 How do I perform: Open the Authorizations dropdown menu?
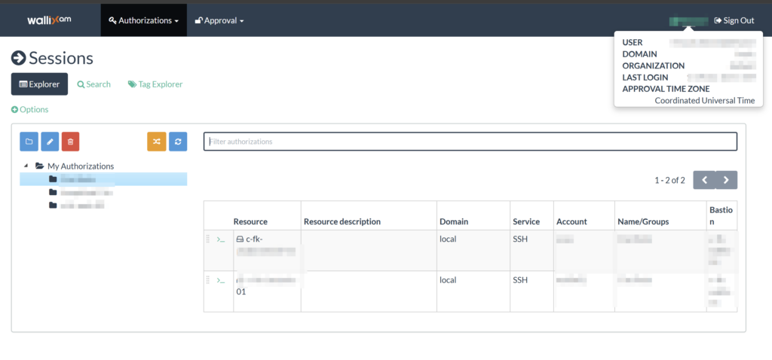coord(143,20)
